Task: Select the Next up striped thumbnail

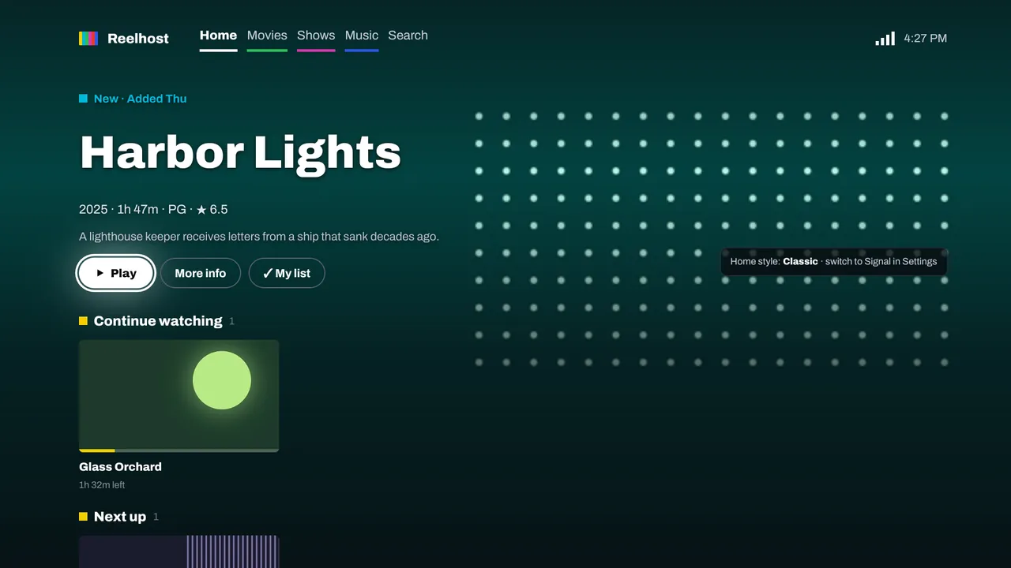Action: coord(179,551)
